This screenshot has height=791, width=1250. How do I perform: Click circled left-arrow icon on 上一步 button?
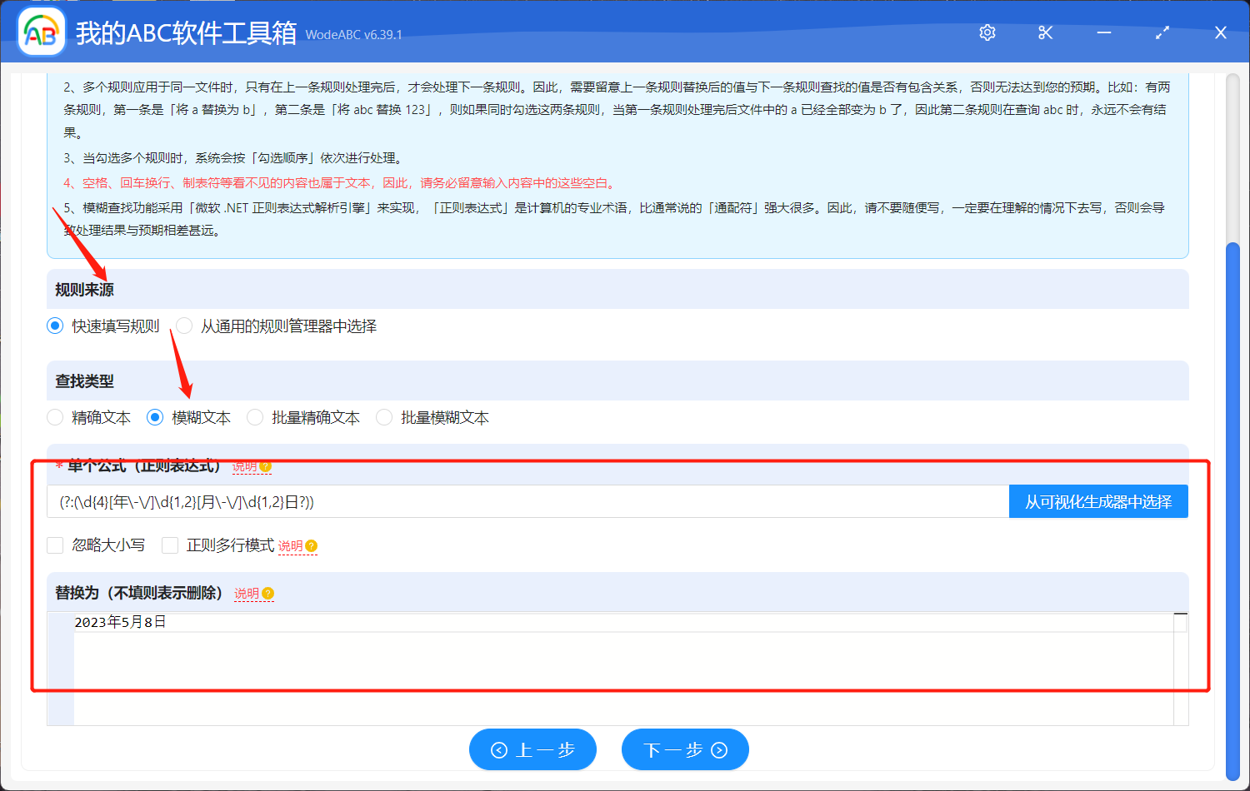pos(498,749)
